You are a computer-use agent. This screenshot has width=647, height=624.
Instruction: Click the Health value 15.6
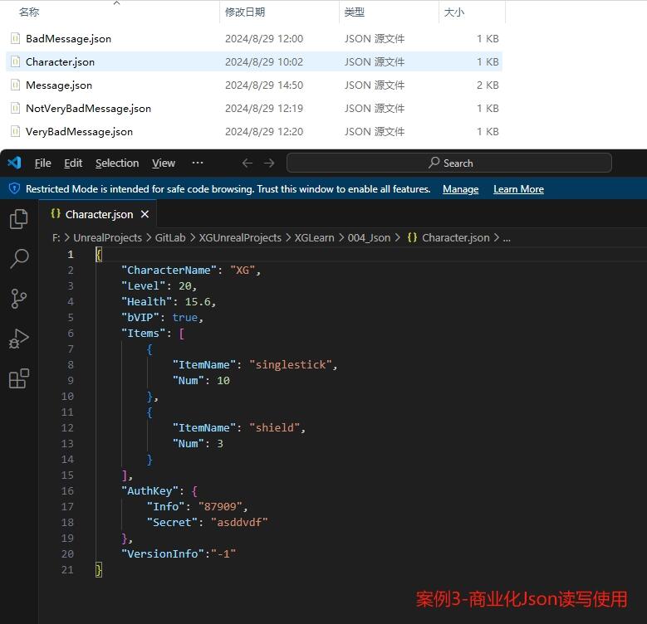click(198, 302)
